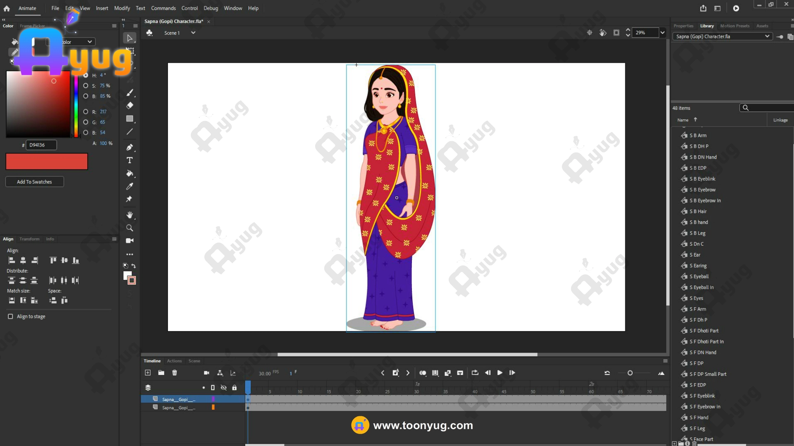The width and height of the screenshot is (794, 446).
Task: Delete layer with trash icon
Action: click(175, 372)
